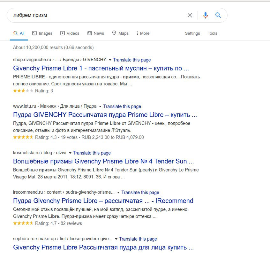Select the All search tab
This screenshot has width=270, height=253.
[x=19, y=33]
